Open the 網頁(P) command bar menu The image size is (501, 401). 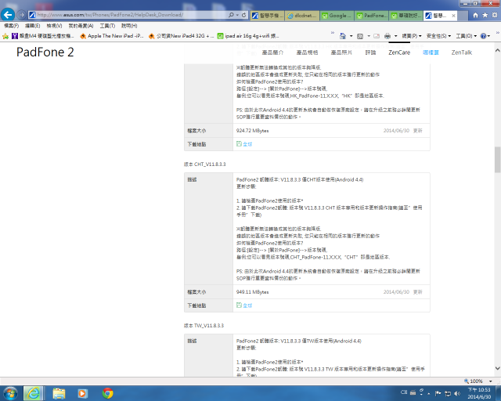[412, 36]
